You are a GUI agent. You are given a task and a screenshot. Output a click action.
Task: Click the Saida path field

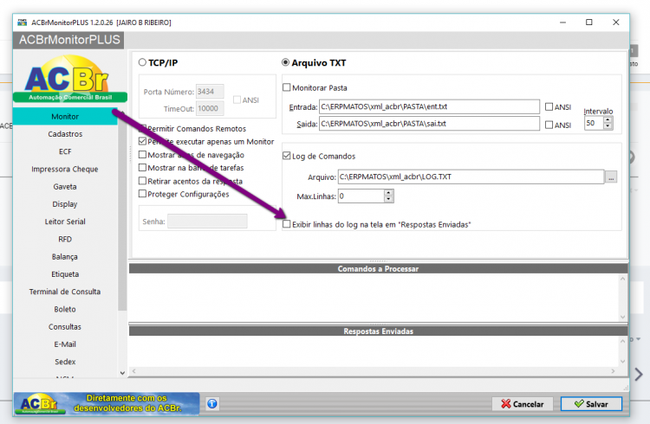429,124
